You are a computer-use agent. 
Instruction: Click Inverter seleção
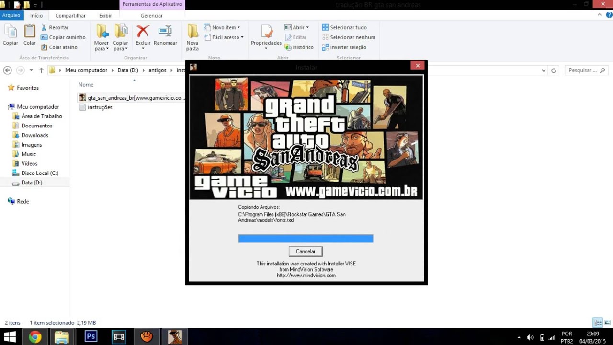tap(344, 47)
